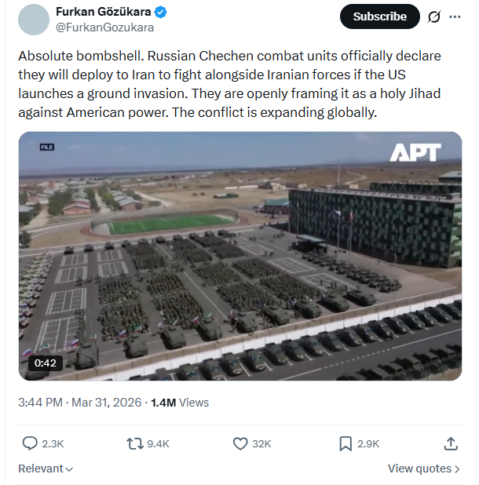Like the post with heart icon
The image size is (479, 485).
click(x=241, y=443)
